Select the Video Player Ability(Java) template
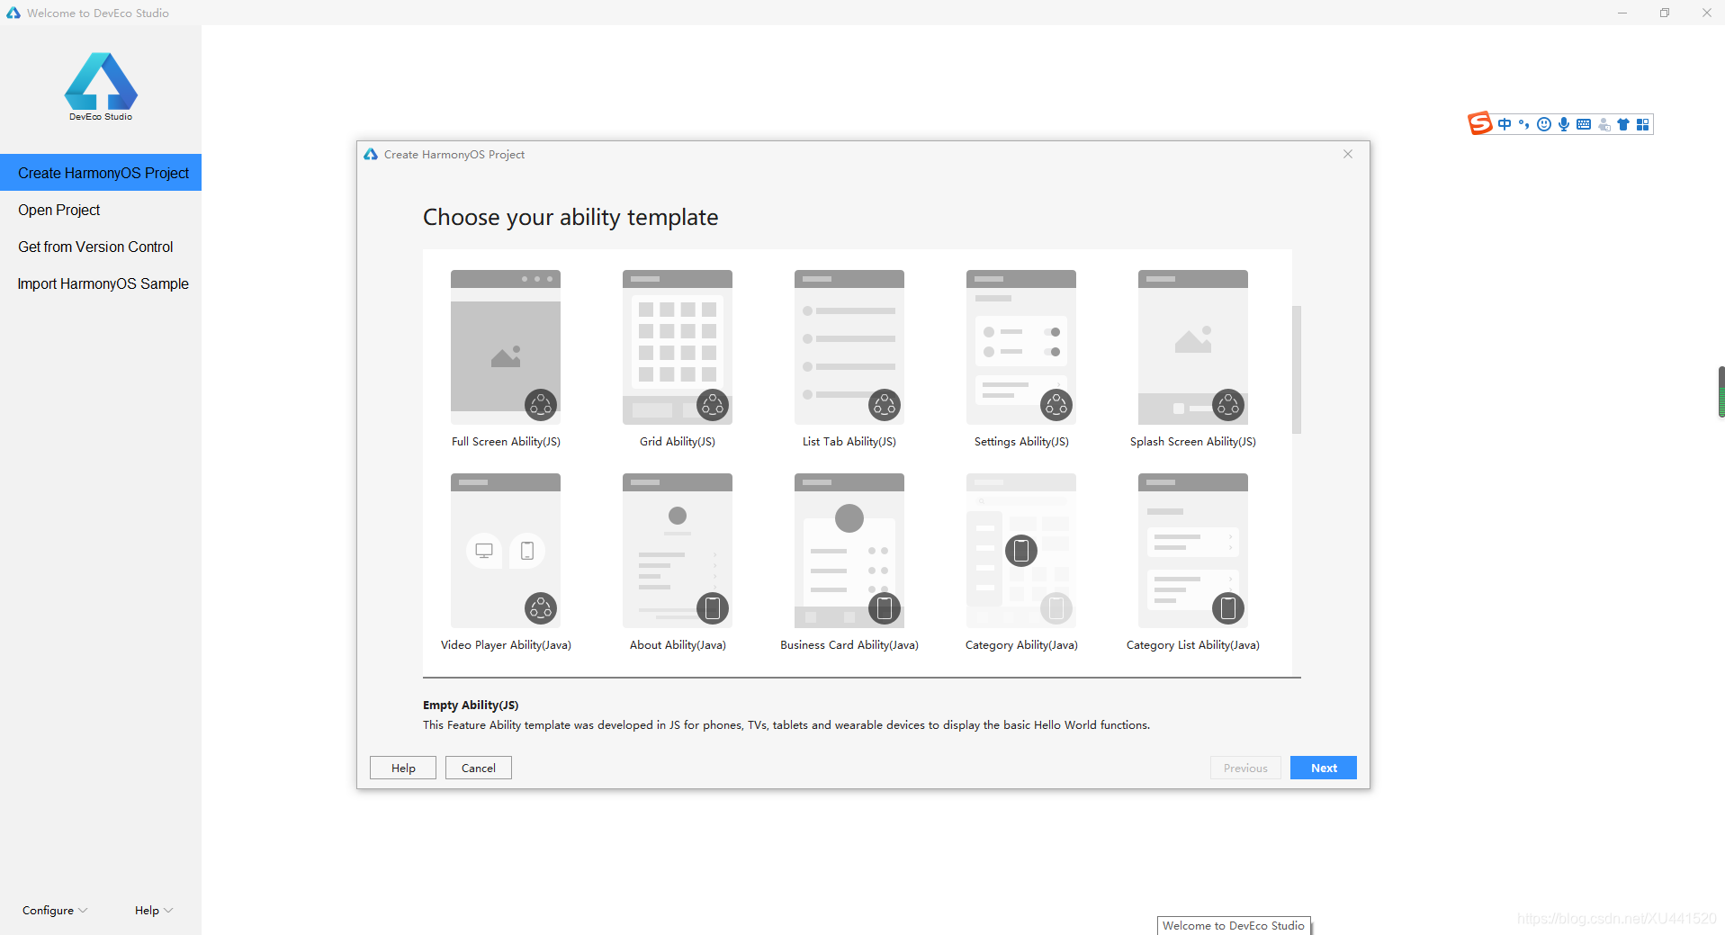1725x935 pixels. coord(506,551)
